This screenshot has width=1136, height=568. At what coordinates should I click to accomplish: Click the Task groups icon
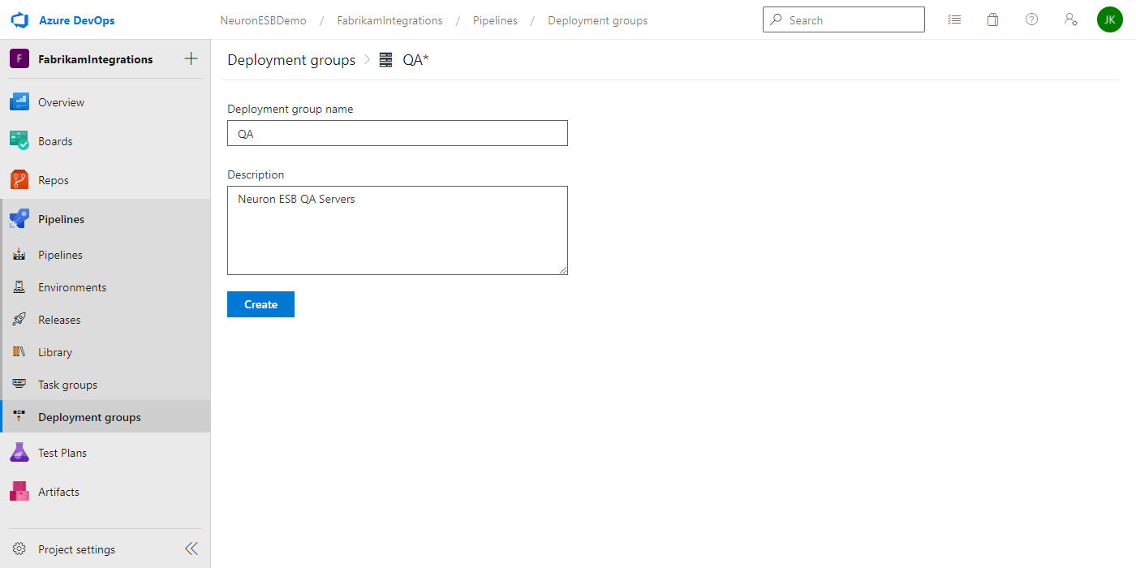click(19, 385)
